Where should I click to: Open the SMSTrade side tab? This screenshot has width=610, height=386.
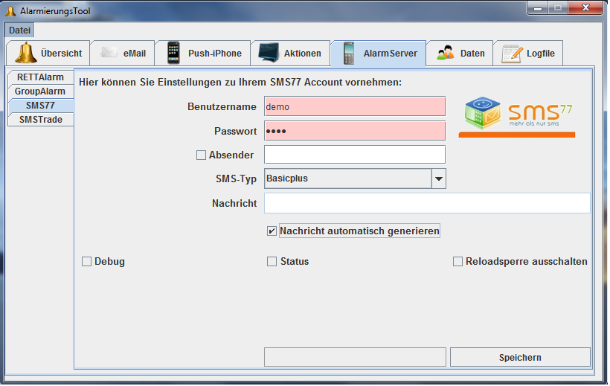40,120
